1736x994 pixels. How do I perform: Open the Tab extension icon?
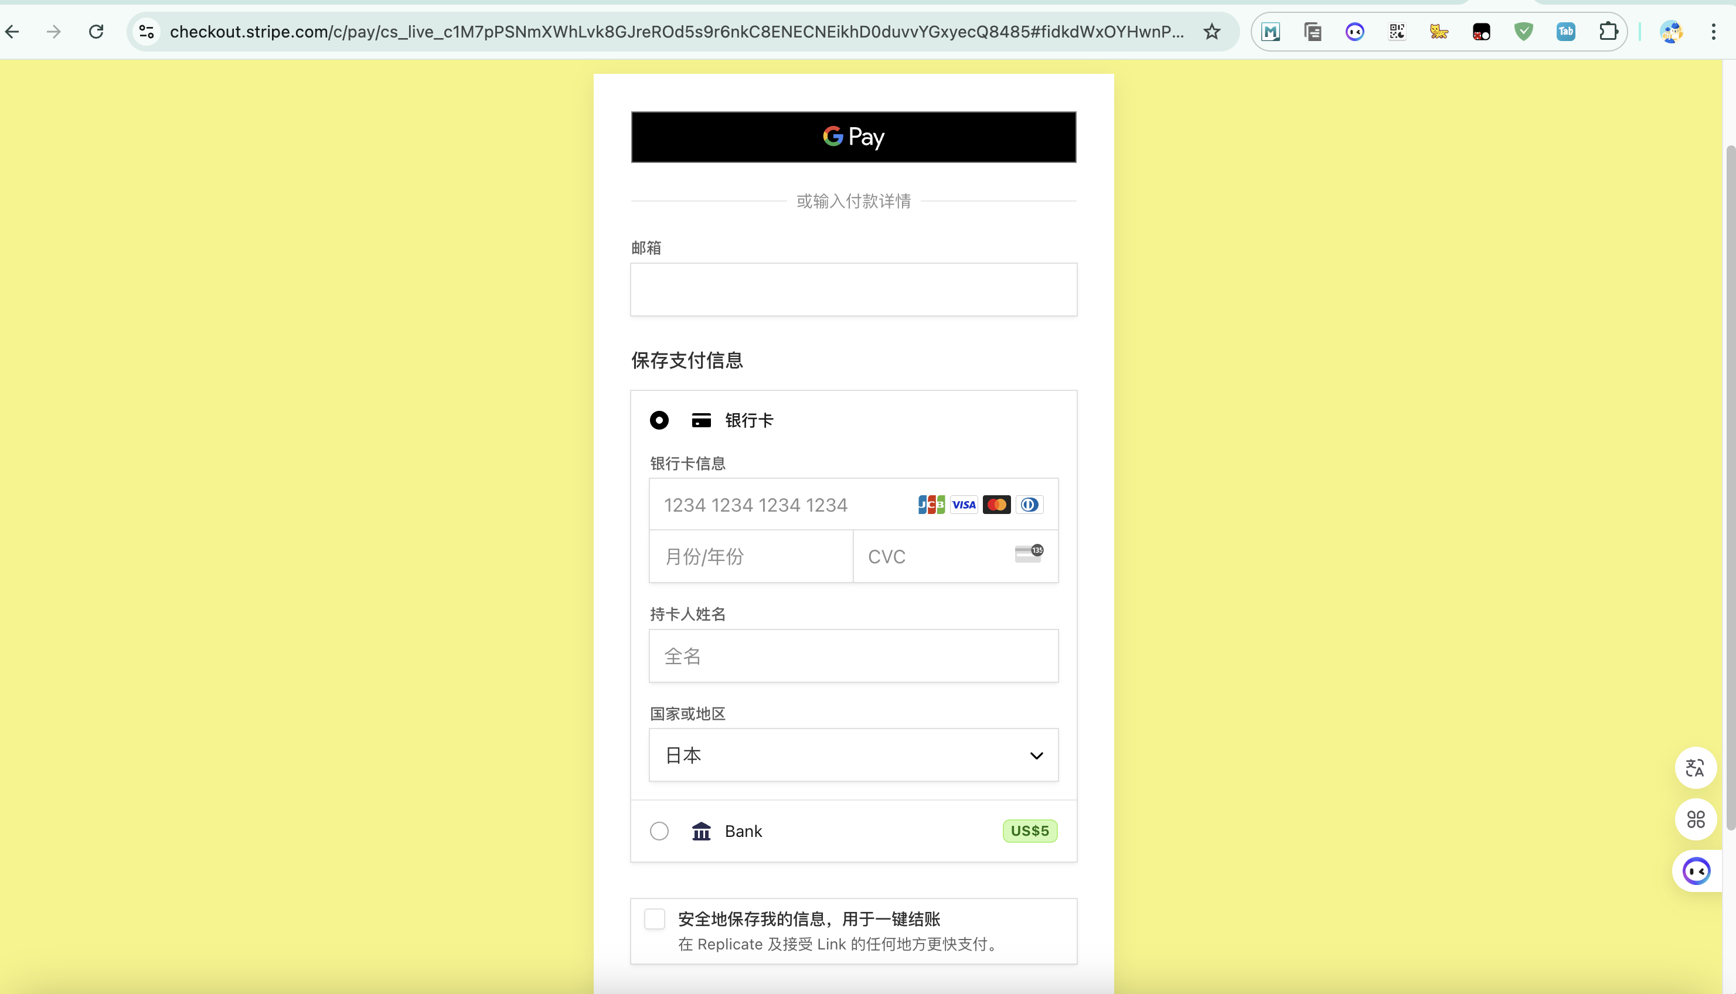[1565, 32]
